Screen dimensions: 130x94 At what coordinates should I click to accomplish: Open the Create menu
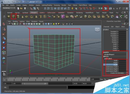tap(18, 5)
